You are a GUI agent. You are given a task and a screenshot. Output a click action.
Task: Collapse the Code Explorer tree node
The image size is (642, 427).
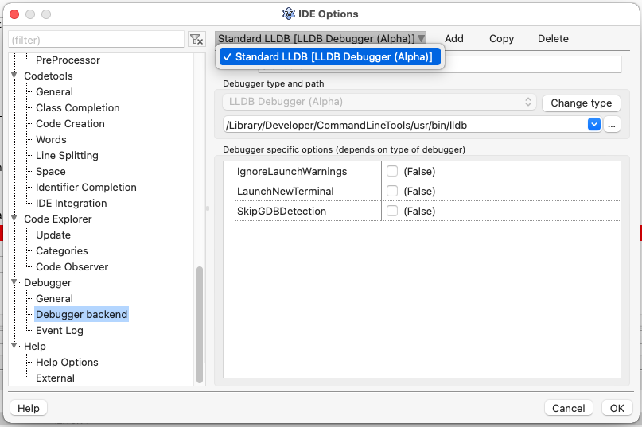[14, 219]
